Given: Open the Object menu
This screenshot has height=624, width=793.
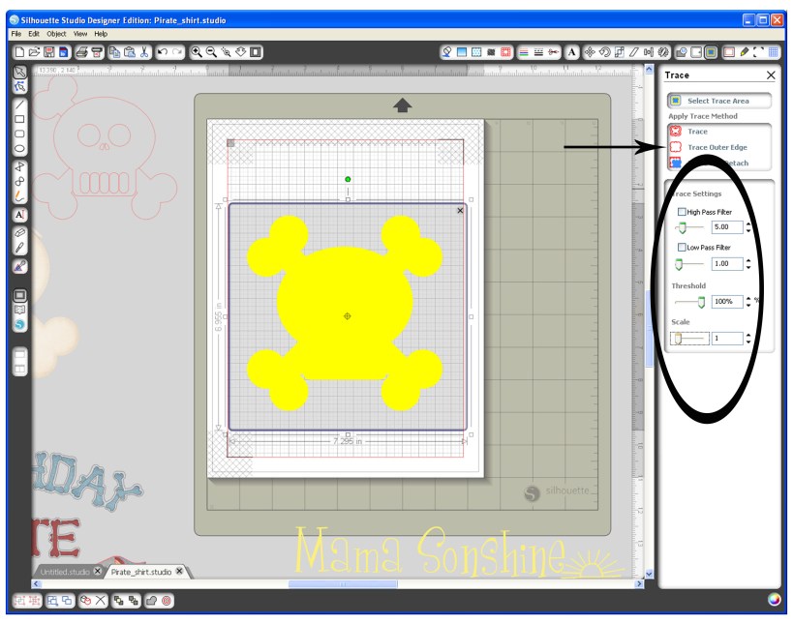Looking at the screenshot, I should 55,32.
